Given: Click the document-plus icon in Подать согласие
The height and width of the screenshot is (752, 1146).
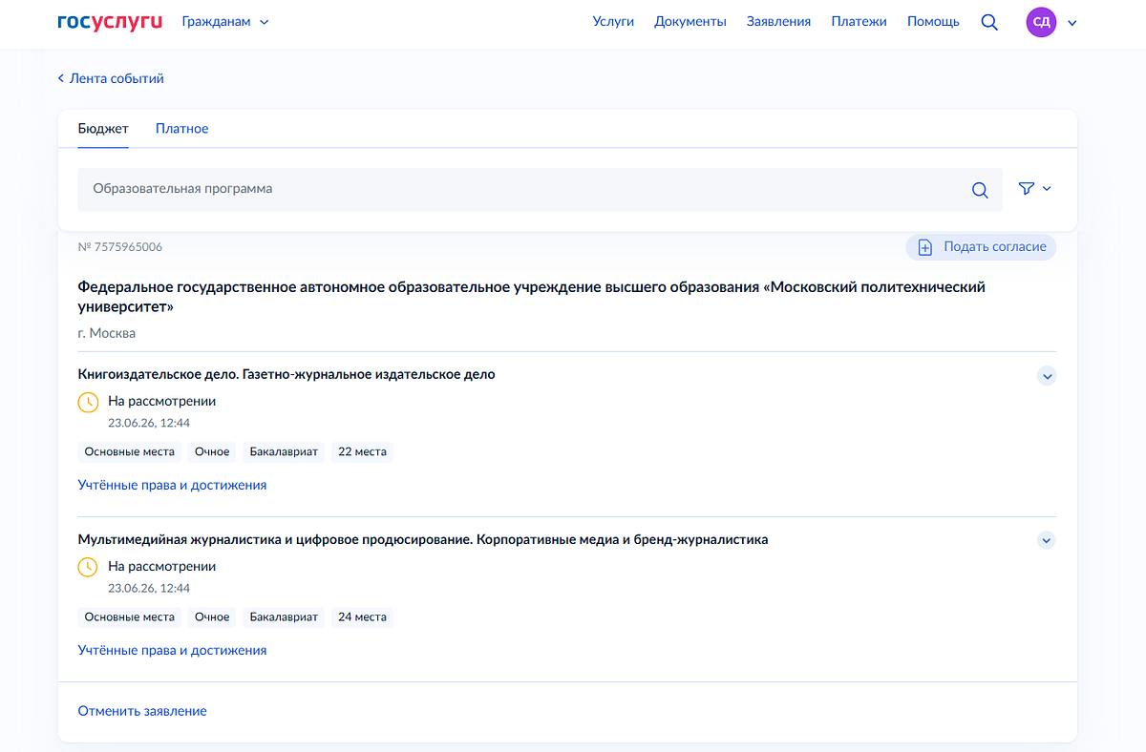Looking at the screenshot, I should coord(924,247).
